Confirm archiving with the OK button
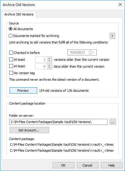 (x=63, y=165)
